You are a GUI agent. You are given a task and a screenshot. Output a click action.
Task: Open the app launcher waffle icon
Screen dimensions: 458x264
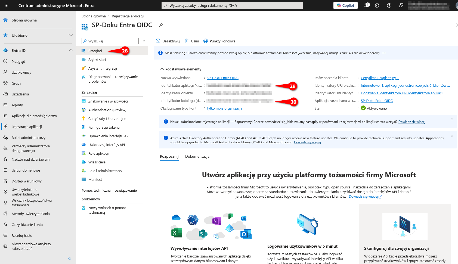[x=7, y=5]
